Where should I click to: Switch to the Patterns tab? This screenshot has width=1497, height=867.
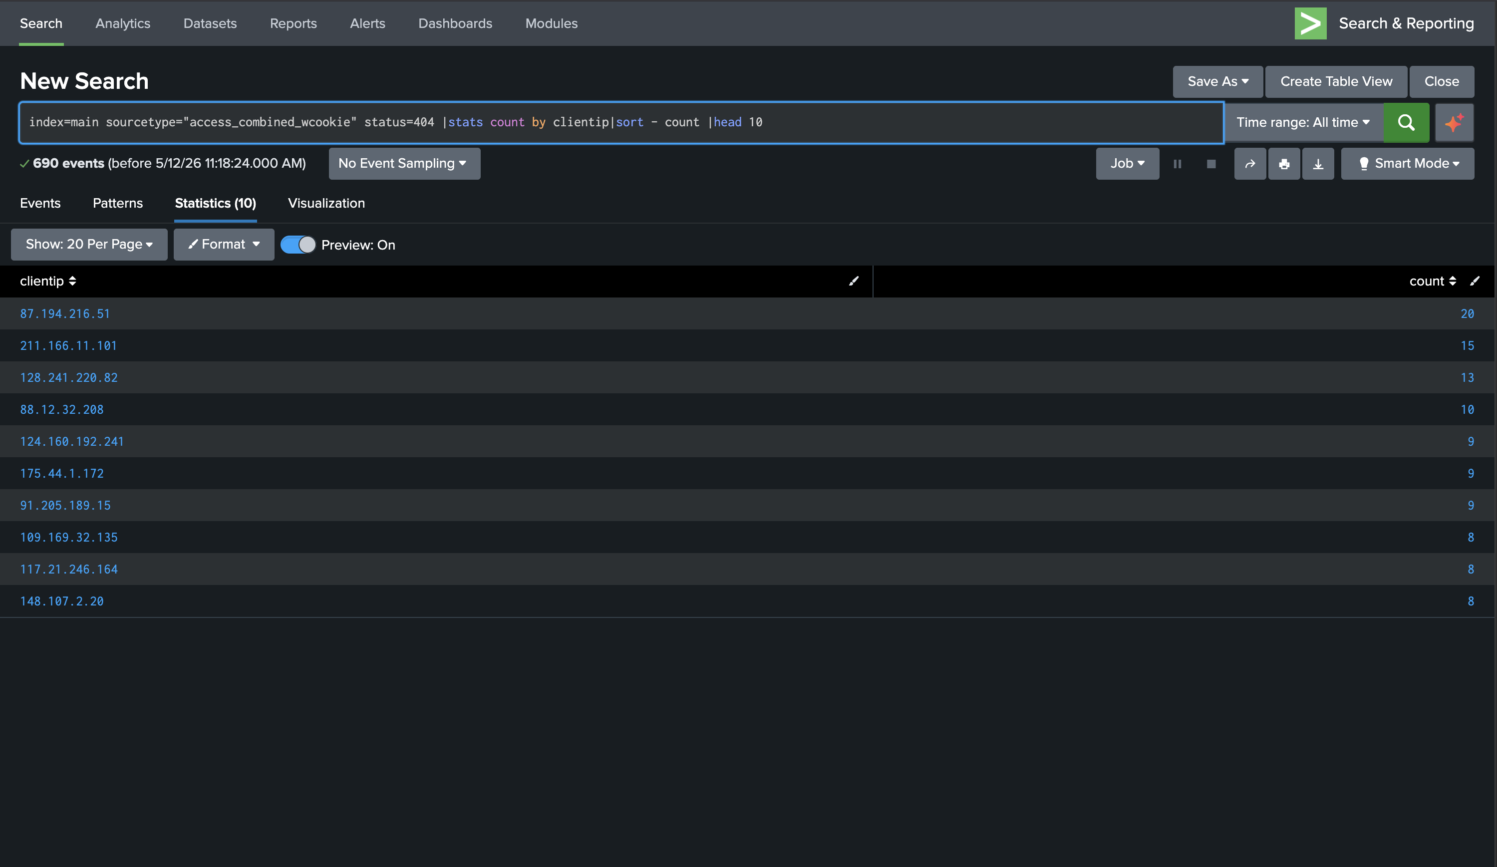(x=118, y=203)
